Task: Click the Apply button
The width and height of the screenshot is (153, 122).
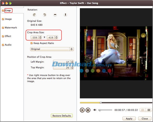Action: [x=129, y=119]
